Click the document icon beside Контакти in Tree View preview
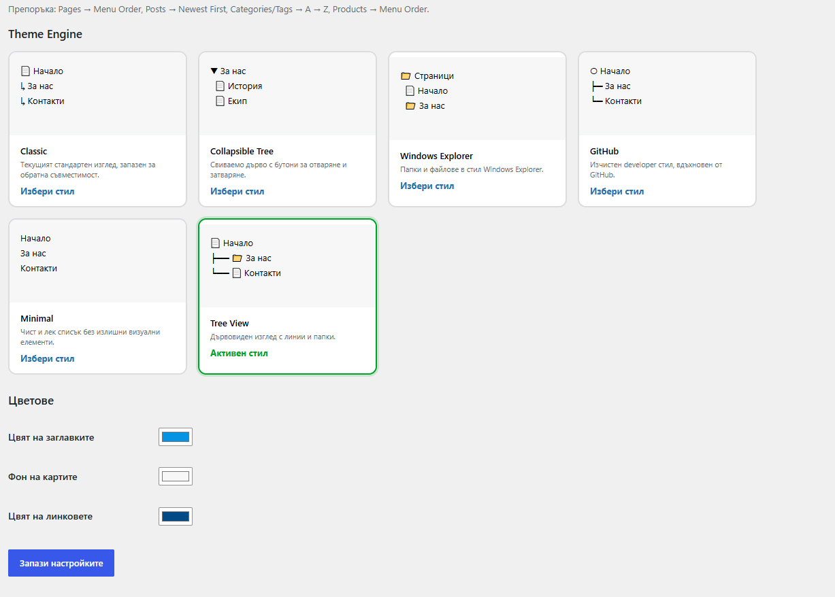The width and height of the screenshot is (835, 597). click(x=237, y=273)
